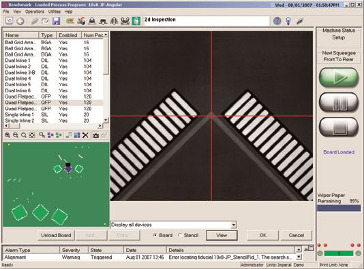364x269 pixels.
Task: Click the Pause machine button
Action: (339, 103)
